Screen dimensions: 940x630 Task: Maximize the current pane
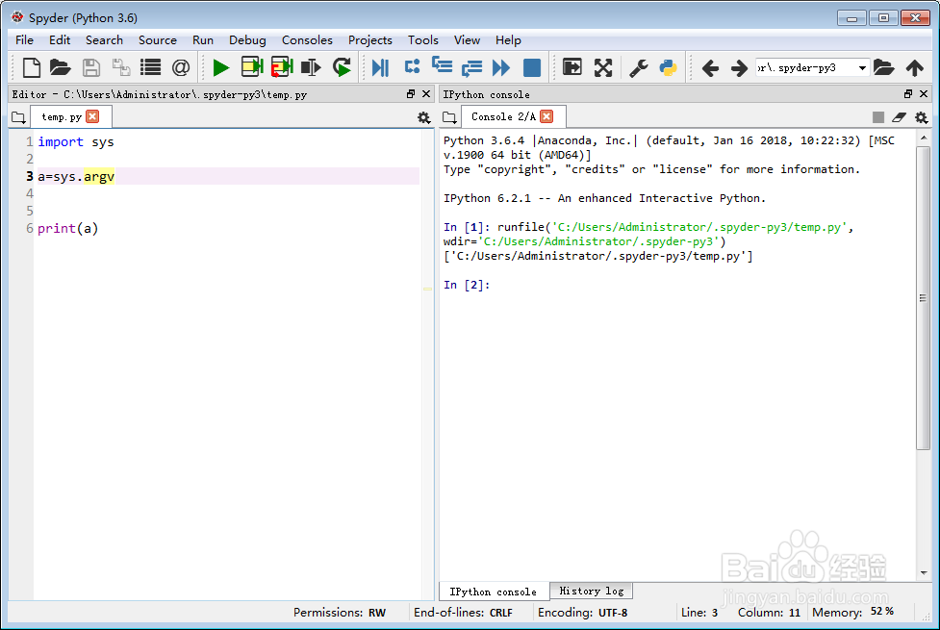click(x=572, y=67)
